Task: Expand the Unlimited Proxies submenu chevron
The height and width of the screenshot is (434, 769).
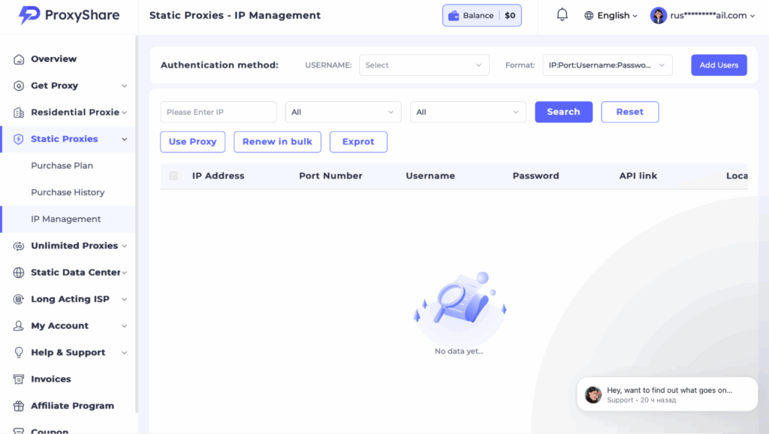Action: tap(125, 246)
